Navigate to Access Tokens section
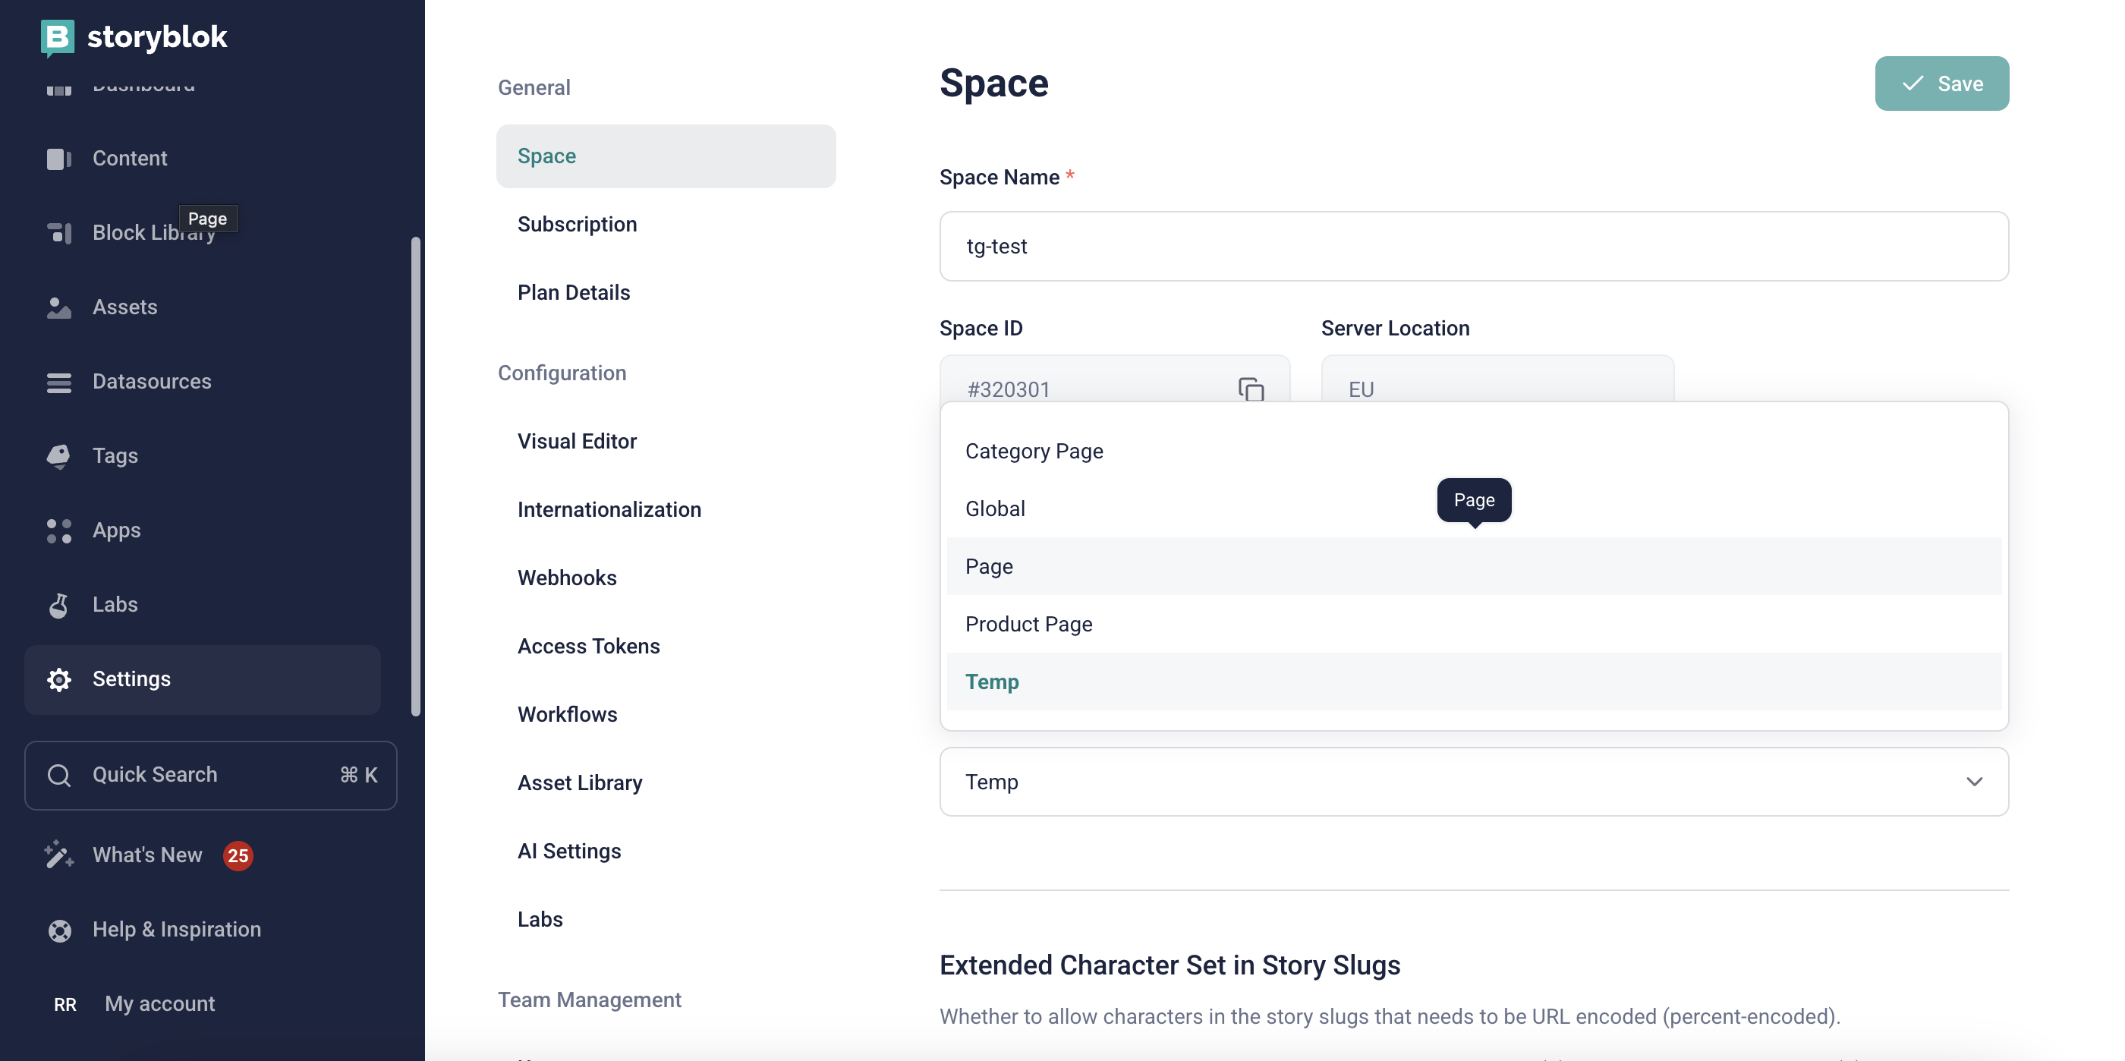This screenshot has width=2125, height=1061. click(588, 647)
